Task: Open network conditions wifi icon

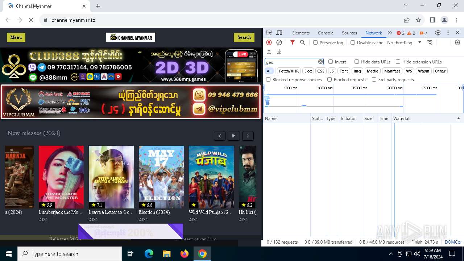Action: pos(430,42)
